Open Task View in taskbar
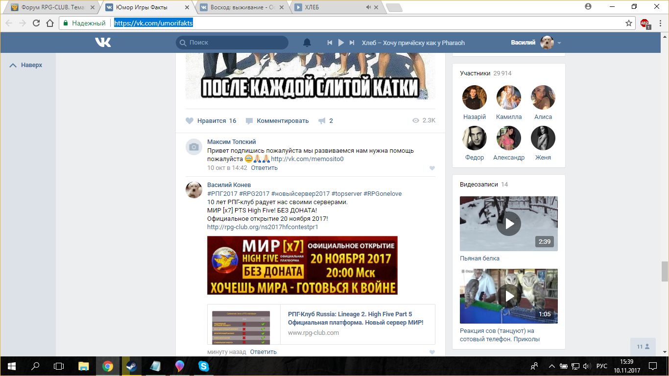This screenshot has height=376, width=669. point(59,366)
